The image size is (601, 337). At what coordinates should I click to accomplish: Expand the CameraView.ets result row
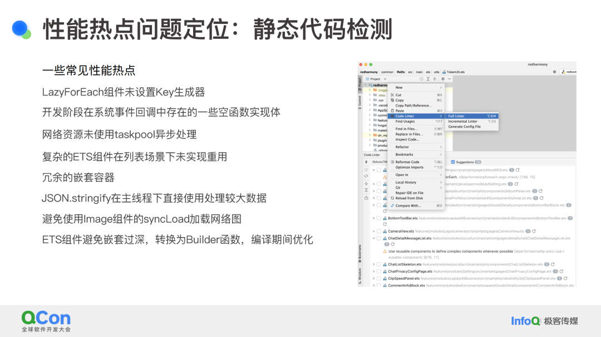(x=374, y=231)
